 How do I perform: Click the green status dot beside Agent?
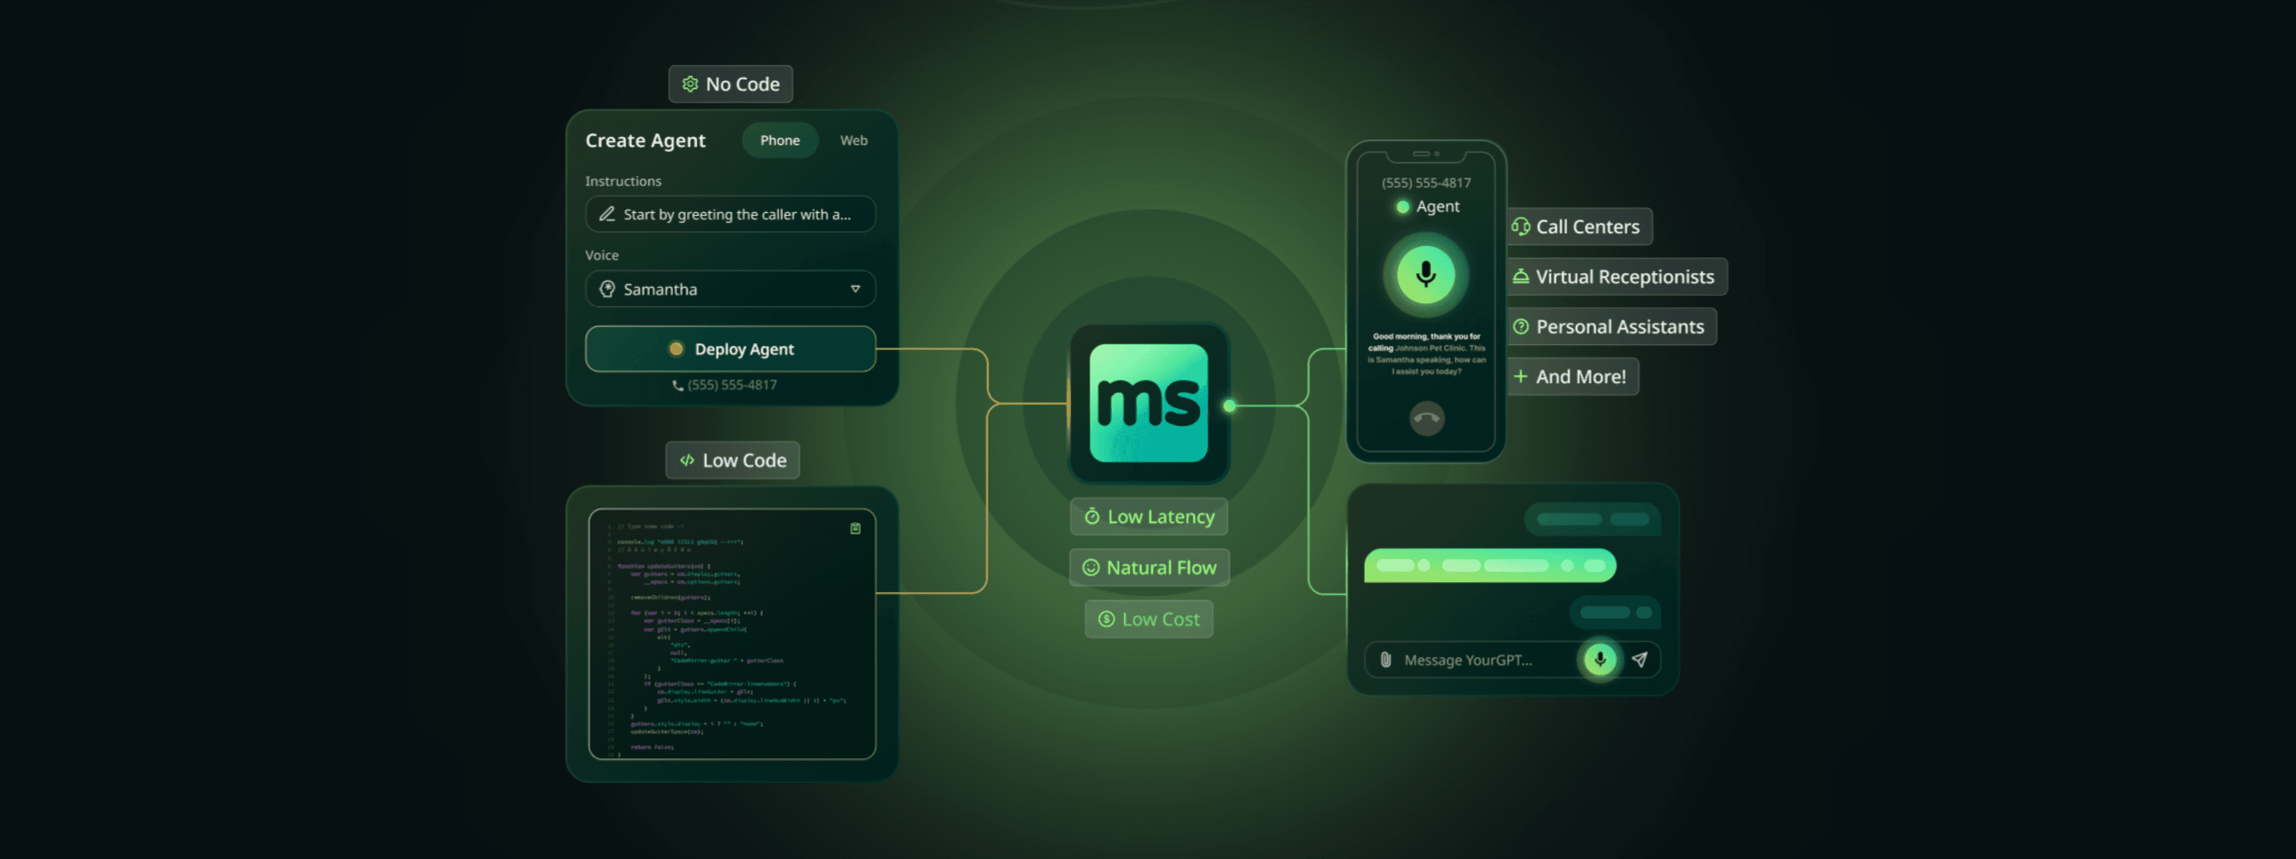pyautogui.click(x=1402, y=206)
